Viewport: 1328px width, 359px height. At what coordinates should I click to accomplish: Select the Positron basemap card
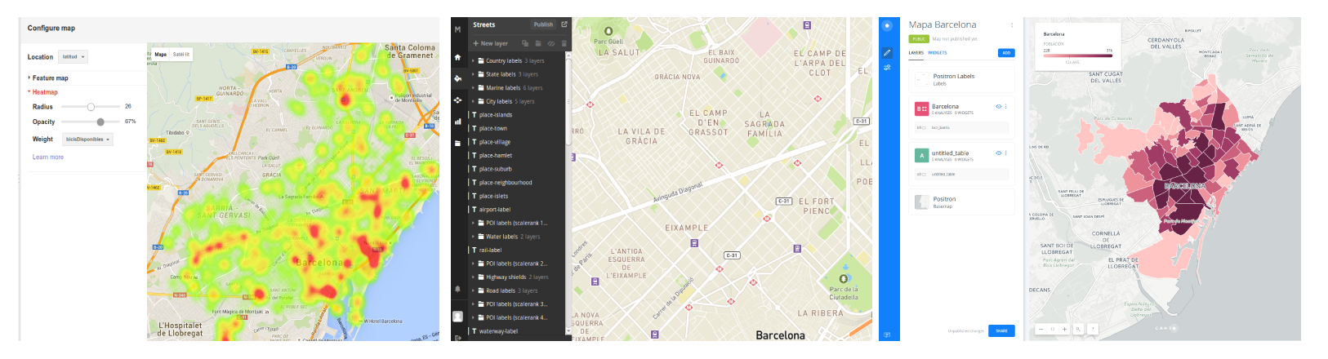pos(961,202)
